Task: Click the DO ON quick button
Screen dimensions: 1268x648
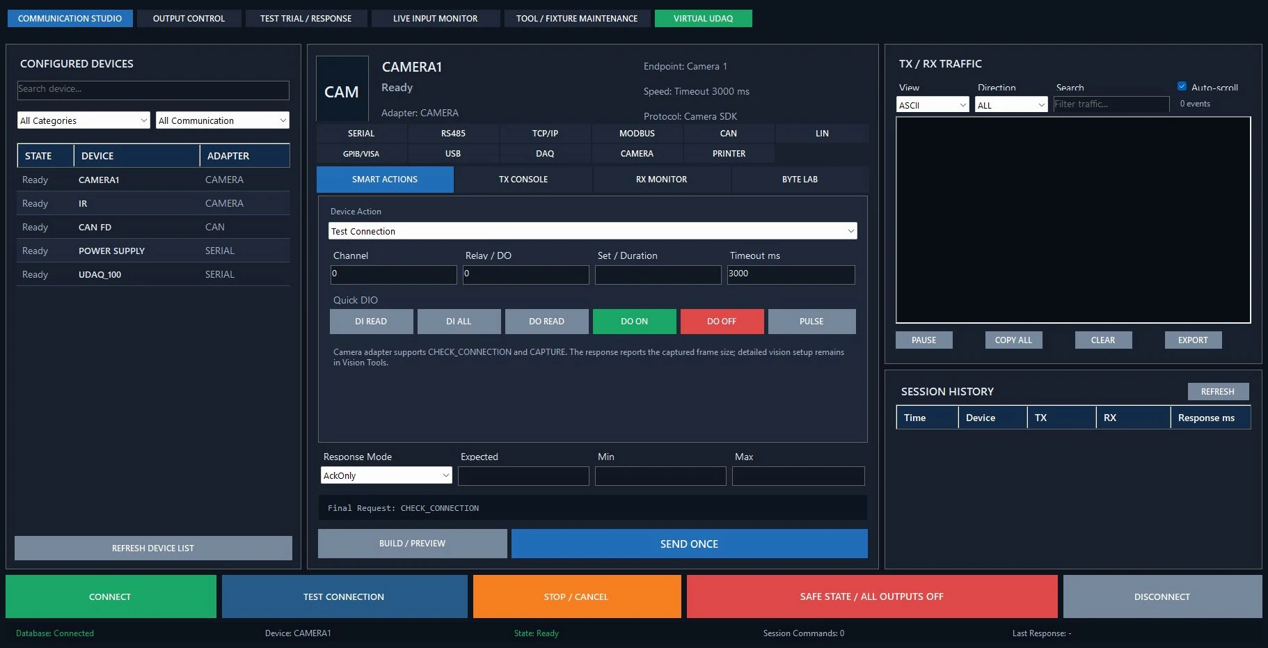Action: (x=634, y=322)
